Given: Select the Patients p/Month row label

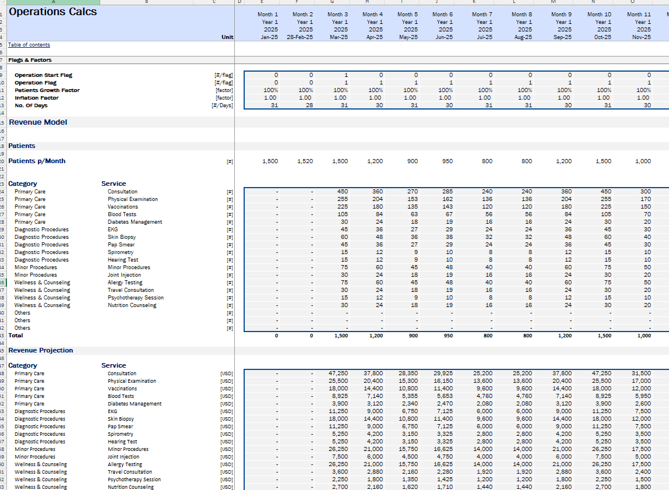Looking at the screenshot, I should click(x=37, y=161).
